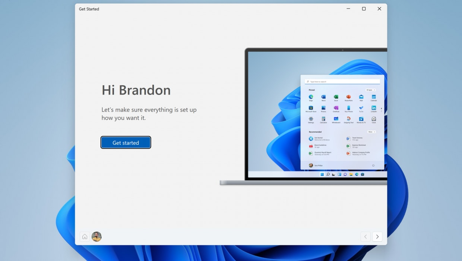Go to the Home page icon
Viewport: 462px width, 261px height.
pos(85,237)
